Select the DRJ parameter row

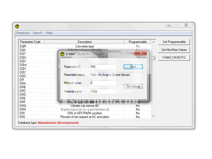pyautogui.click(x=23, y=117)
